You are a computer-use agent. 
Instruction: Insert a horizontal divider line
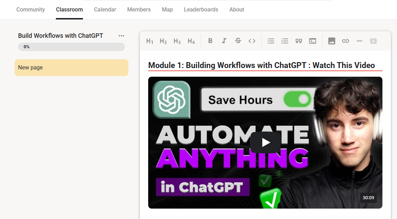tap(360, 41)
